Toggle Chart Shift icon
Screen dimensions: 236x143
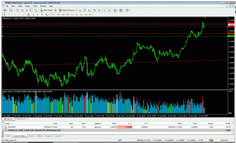(110, 10)
